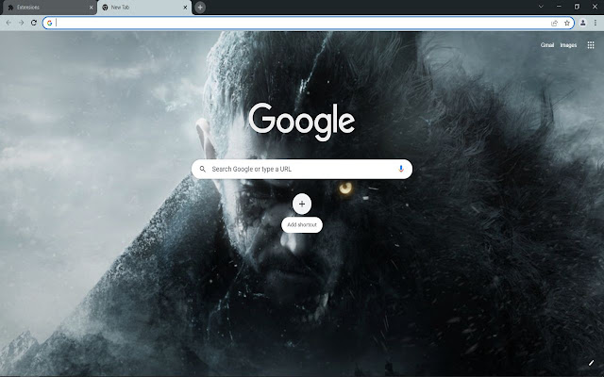
Task: Expand the tab search chevron
Action: coord(541,7)
